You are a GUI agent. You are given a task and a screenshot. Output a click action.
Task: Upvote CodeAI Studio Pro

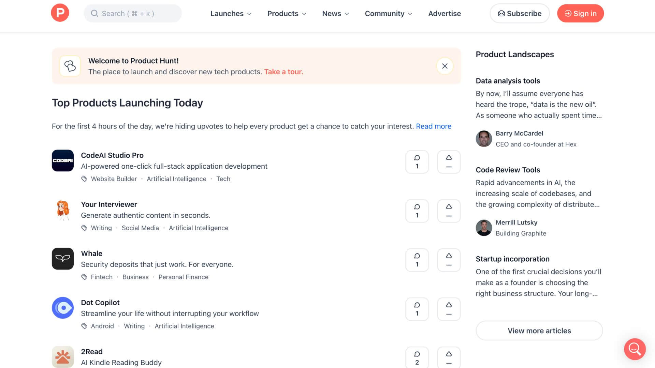pyautogui.click(x=449, y=162)
